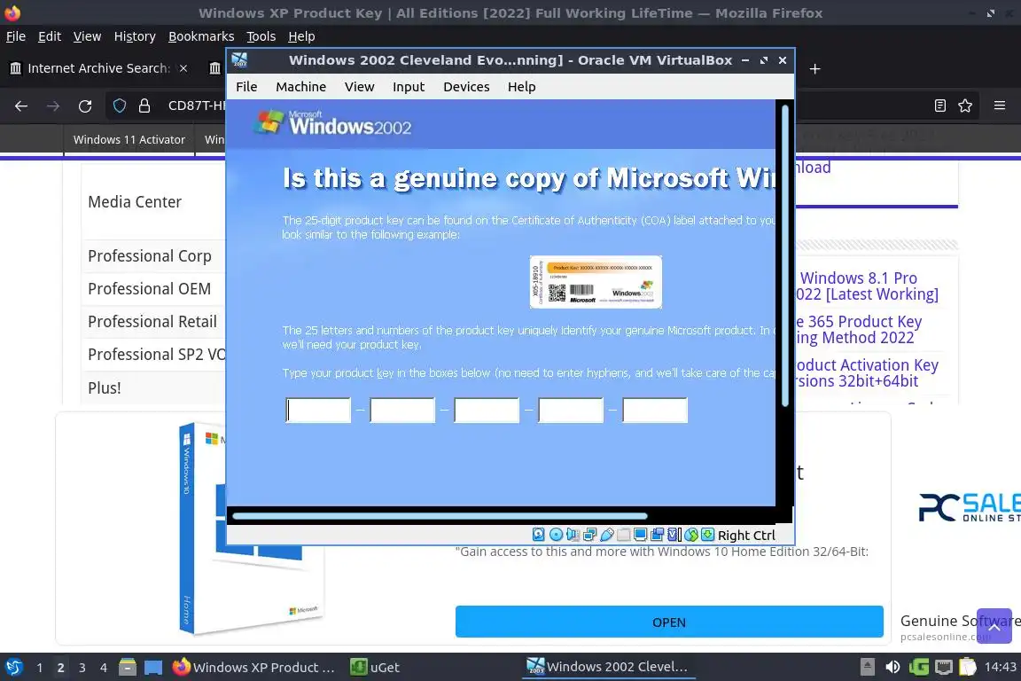The width and height of the screenshot is (1021, 681).
Task: Click the padlock site info icon in Firefox
Action: (x=144, y=106)
